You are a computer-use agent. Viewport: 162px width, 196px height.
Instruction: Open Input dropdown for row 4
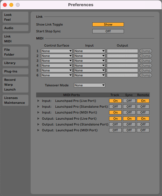point(89,66)
